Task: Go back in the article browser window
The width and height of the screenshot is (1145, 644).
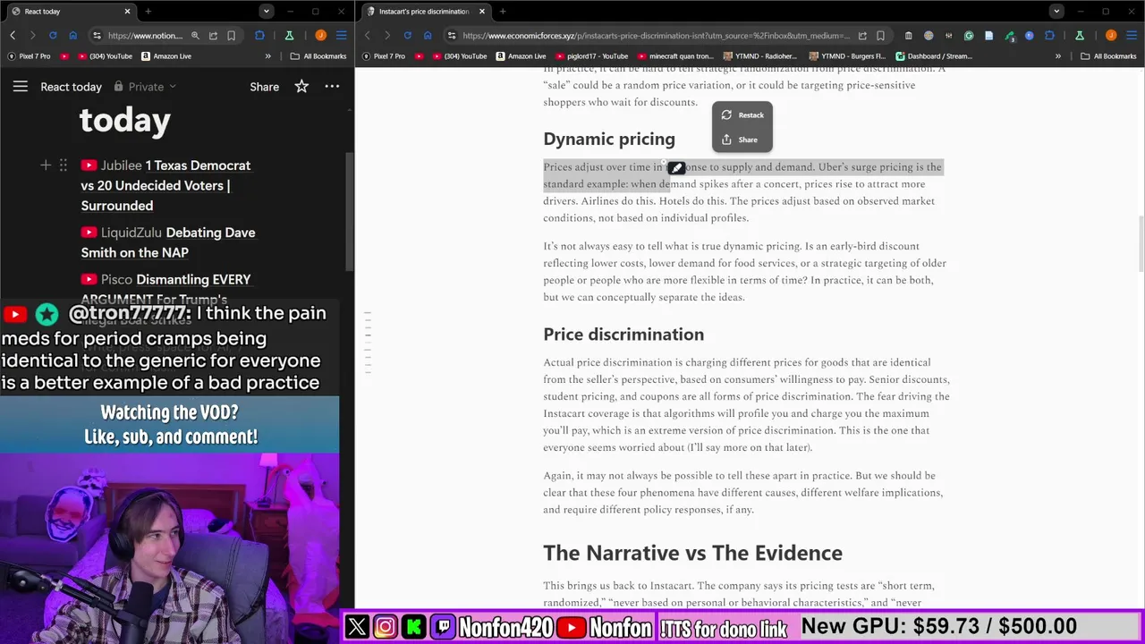Action: tap(367, 36)
